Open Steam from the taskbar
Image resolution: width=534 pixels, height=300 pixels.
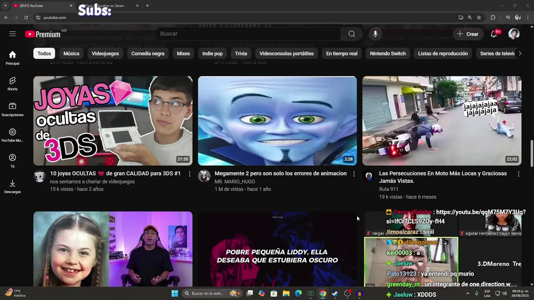pos(335,293)
